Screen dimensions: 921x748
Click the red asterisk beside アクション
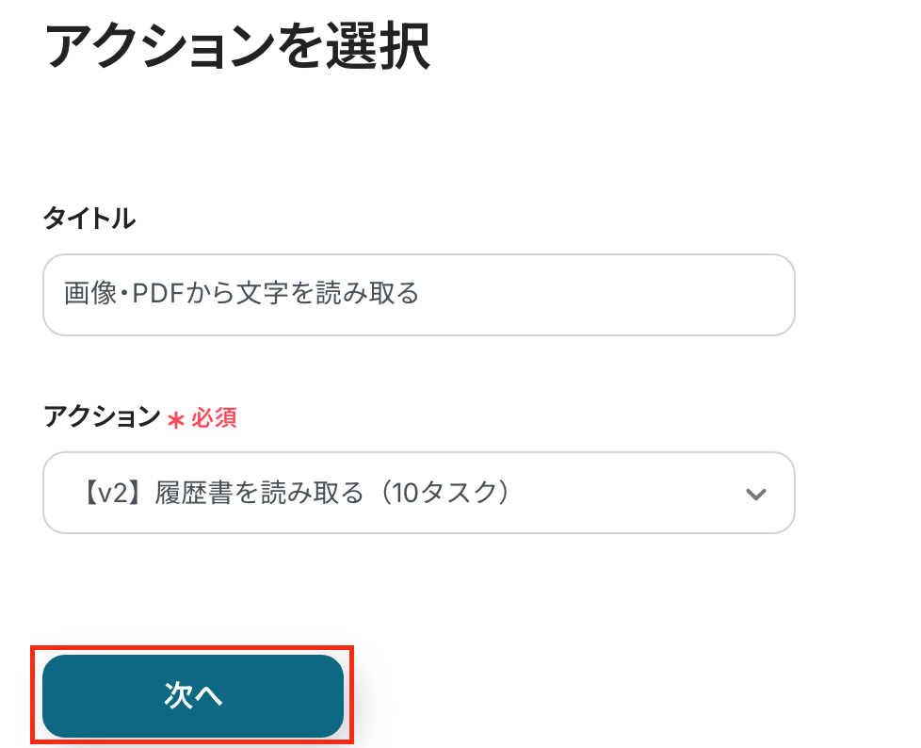(175, 419)
